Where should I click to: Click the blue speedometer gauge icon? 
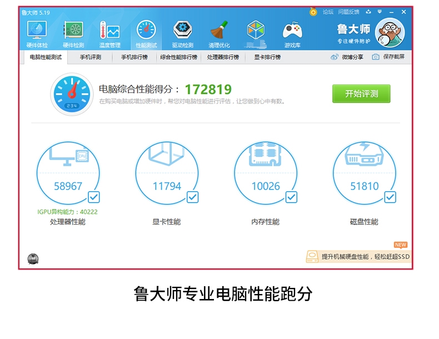tap(72, 94)
